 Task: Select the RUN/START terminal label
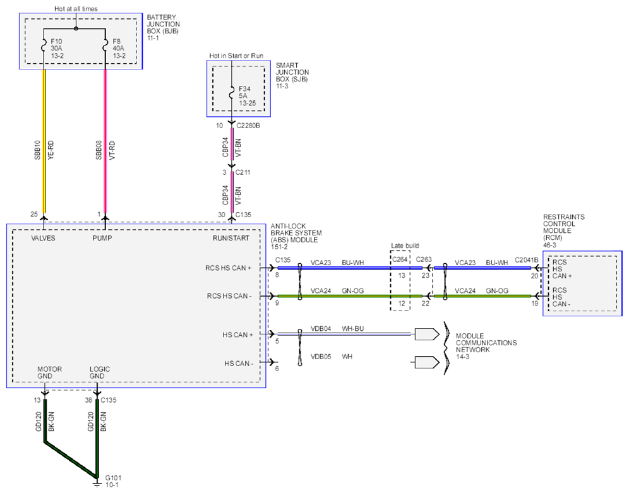point(231,238)
